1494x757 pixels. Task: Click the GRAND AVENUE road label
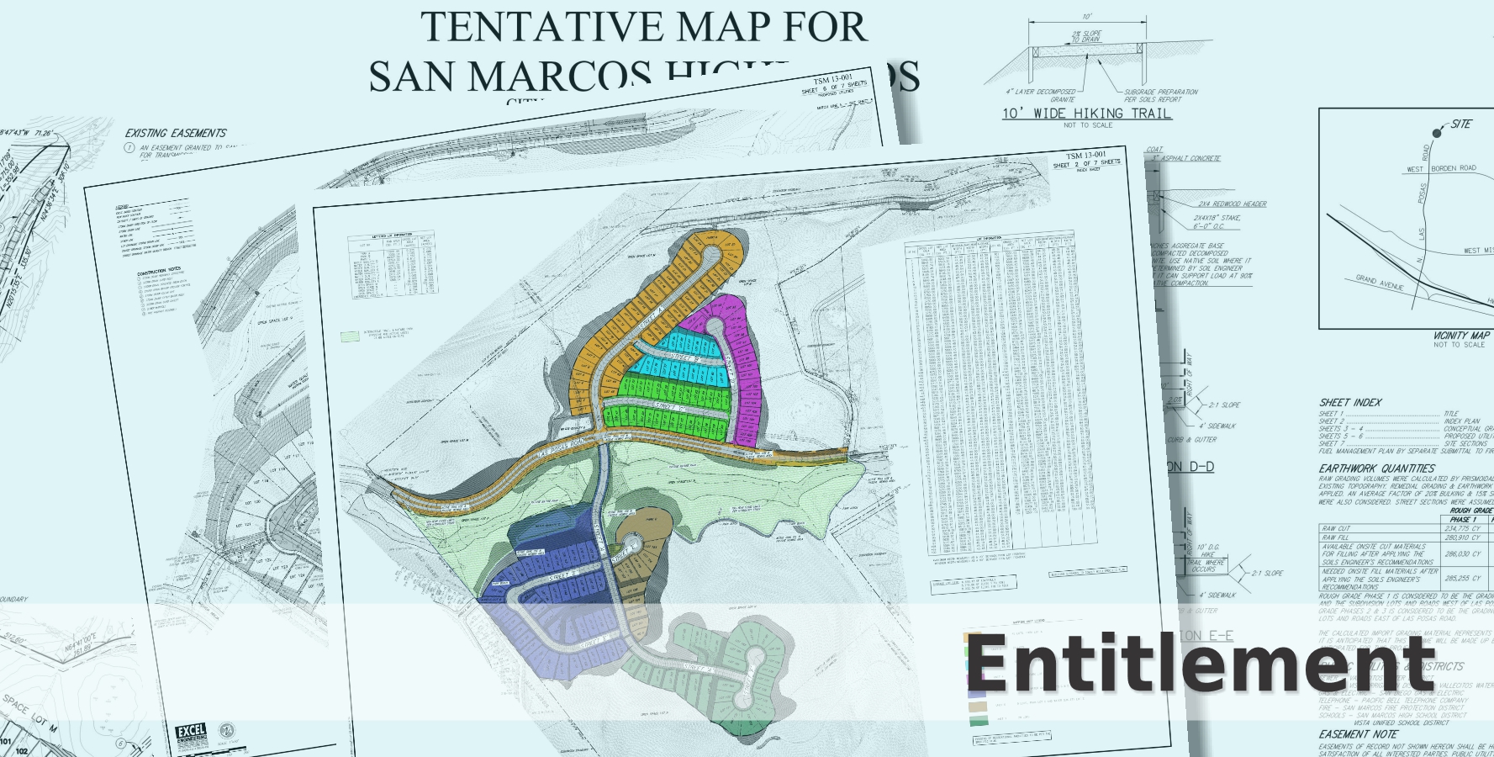coord(1380,283)
